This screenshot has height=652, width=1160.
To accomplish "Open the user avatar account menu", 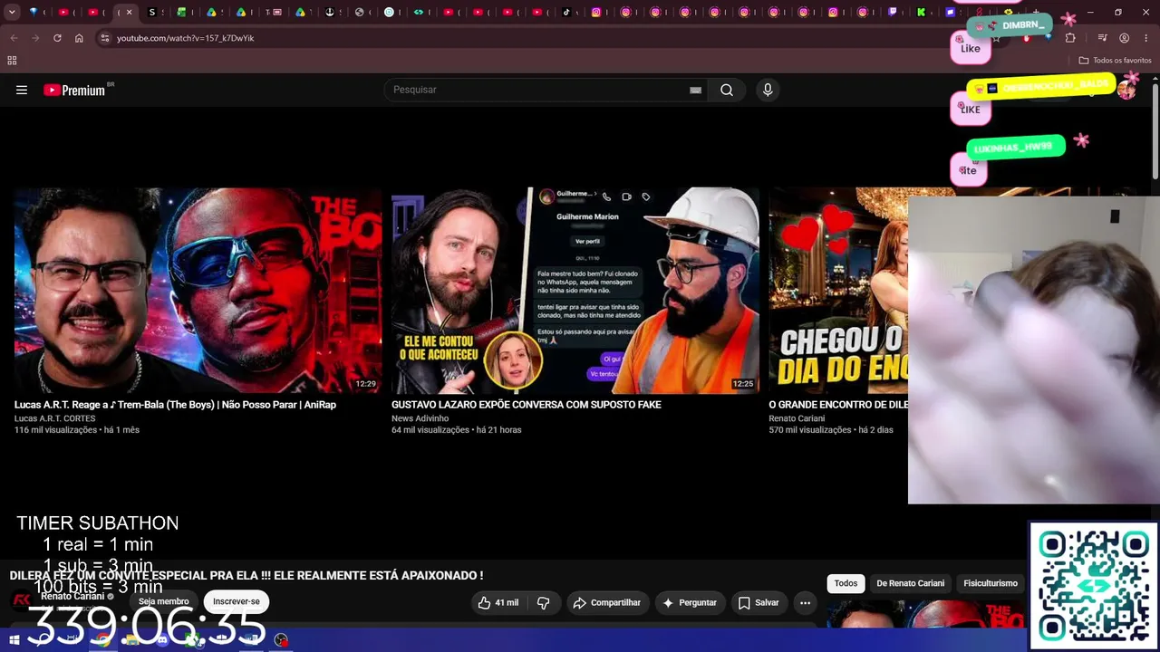I will [x=1126, y=90].
